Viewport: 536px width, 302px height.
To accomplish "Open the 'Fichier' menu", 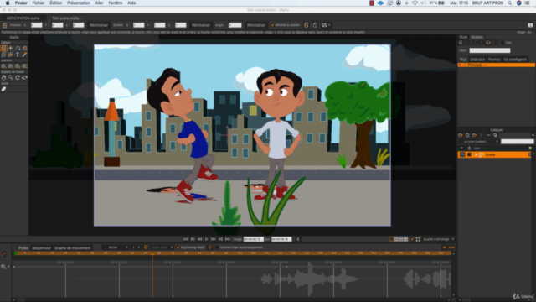I will [x=39, y=3].
